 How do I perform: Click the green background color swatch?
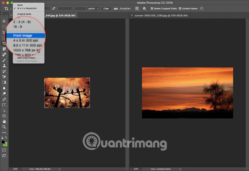coord(6,144)
